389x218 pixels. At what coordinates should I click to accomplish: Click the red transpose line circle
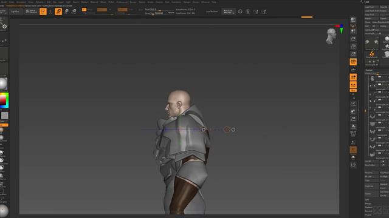pyautogui.click(x=227, y=130)
